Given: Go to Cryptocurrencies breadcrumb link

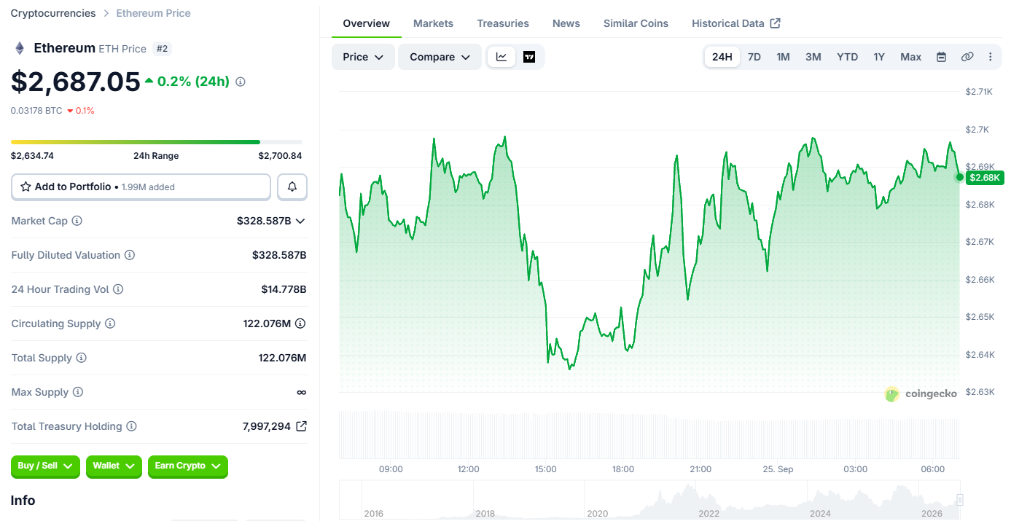Looking at the screenshot, I should pos(53,13).
